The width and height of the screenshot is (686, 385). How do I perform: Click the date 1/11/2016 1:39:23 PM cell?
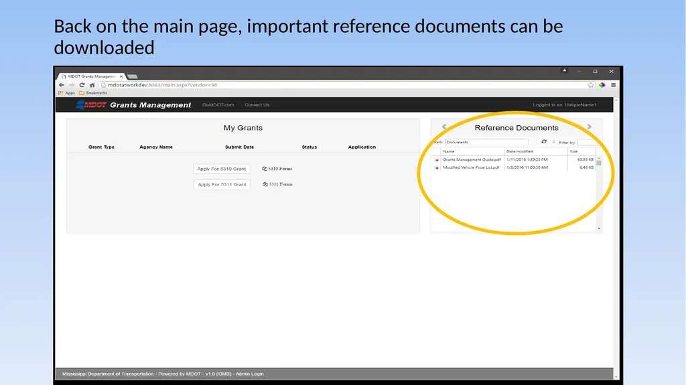pyautogui.click(x=527, y=159)
